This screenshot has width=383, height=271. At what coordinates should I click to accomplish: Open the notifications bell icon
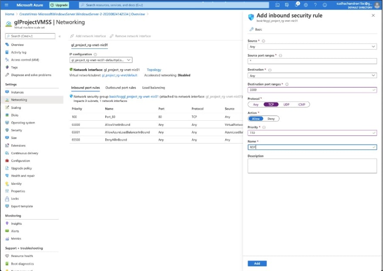coord(296,5)
